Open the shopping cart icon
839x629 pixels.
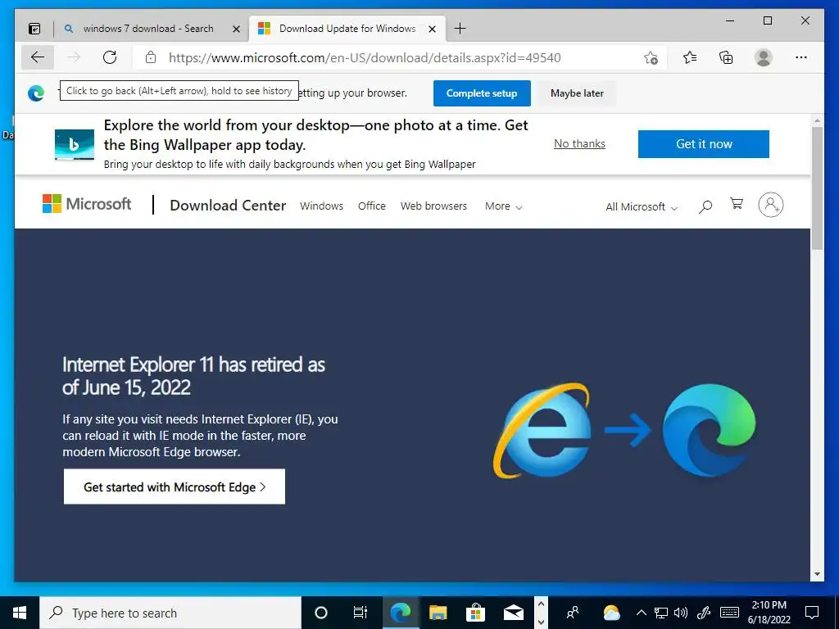[737, 203]
